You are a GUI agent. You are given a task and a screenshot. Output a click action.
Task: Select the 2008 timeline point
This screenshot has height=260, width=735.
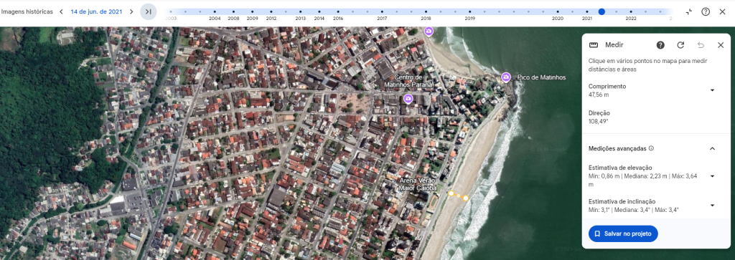[x=233, y=11]
